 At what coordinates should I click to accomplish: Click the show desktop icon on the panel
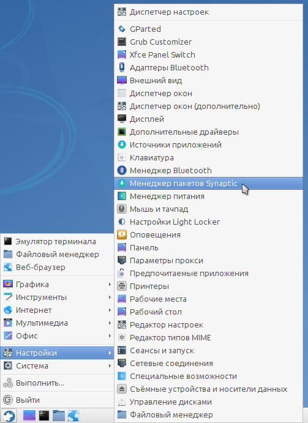click(29, 416)
